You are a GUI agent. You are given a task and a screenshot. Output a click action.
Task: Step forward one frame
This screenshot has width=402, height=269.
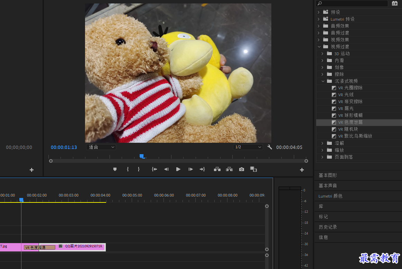190,169
